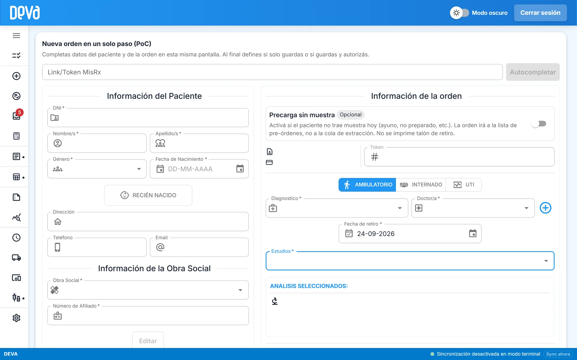This screenshot has width=577, height=360.
Task: Open the settings gear in sidebar
Action: (17, 318)
